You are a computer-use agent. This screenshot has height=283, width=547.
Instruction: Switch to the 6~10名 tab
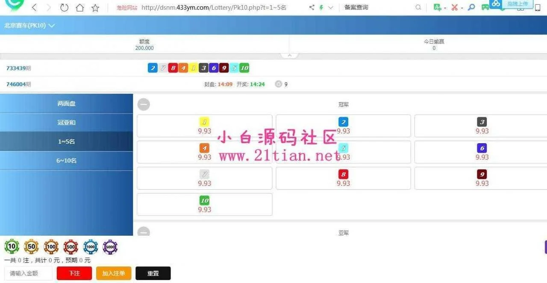(66, 161)
